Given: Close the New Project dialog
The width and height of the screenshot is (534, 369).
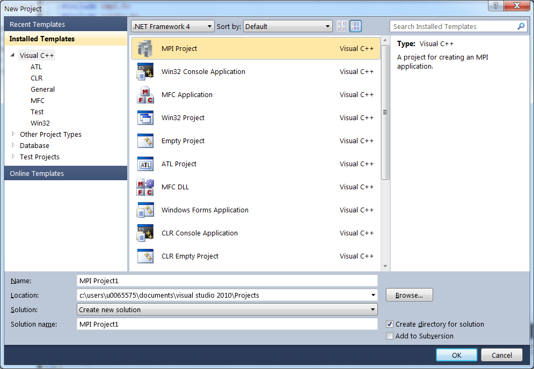Looking at the screenshot, I should [x=517, y=5].
